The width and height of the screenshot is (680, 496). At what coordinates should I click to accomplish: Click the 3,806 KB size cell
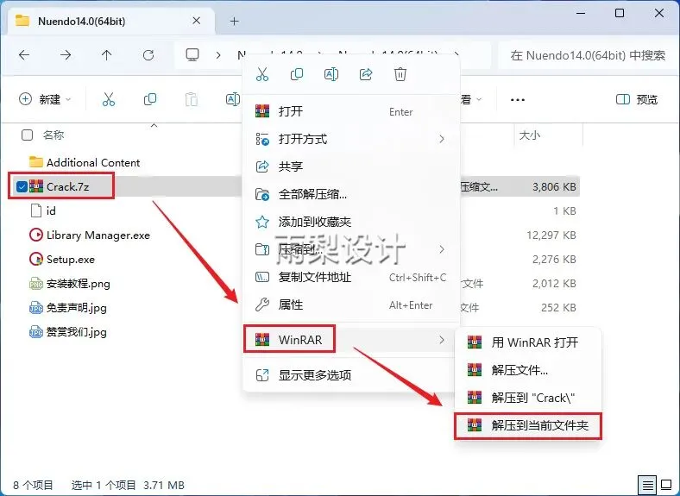click(554, 187)
